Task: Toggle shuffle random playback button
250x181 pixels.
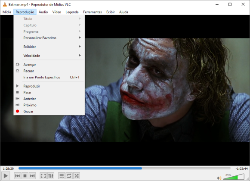Action: point(77,176)
